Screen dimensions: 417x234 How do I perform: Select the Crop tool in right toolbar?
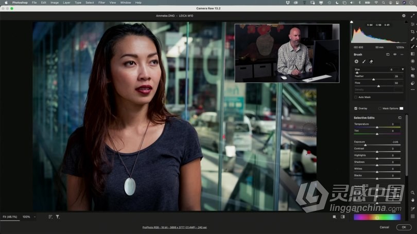coord(412,31)
